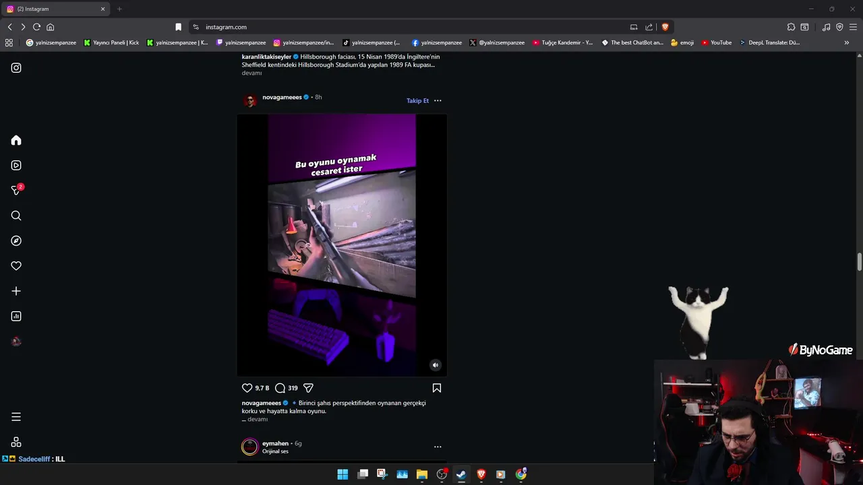Image resolution: width=863 pixels, height=485 pixels.
Task: Open the eymahen profile avatar
Action: point(250,447)
